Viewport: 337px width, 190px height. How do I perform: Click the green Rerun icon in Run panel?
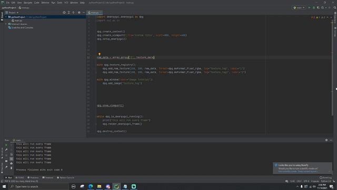pyautogui.click(x=6, y=145)
